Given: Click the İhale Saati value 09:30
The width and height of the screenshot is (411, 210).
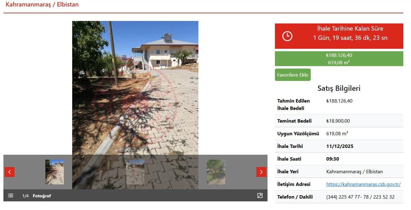Looking at the screenshot, I should coord(333,159).
